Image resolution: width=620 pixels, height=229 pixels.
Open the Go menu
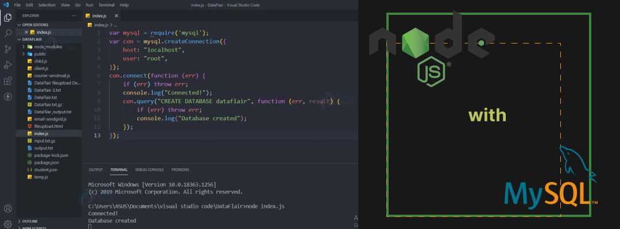78,5
